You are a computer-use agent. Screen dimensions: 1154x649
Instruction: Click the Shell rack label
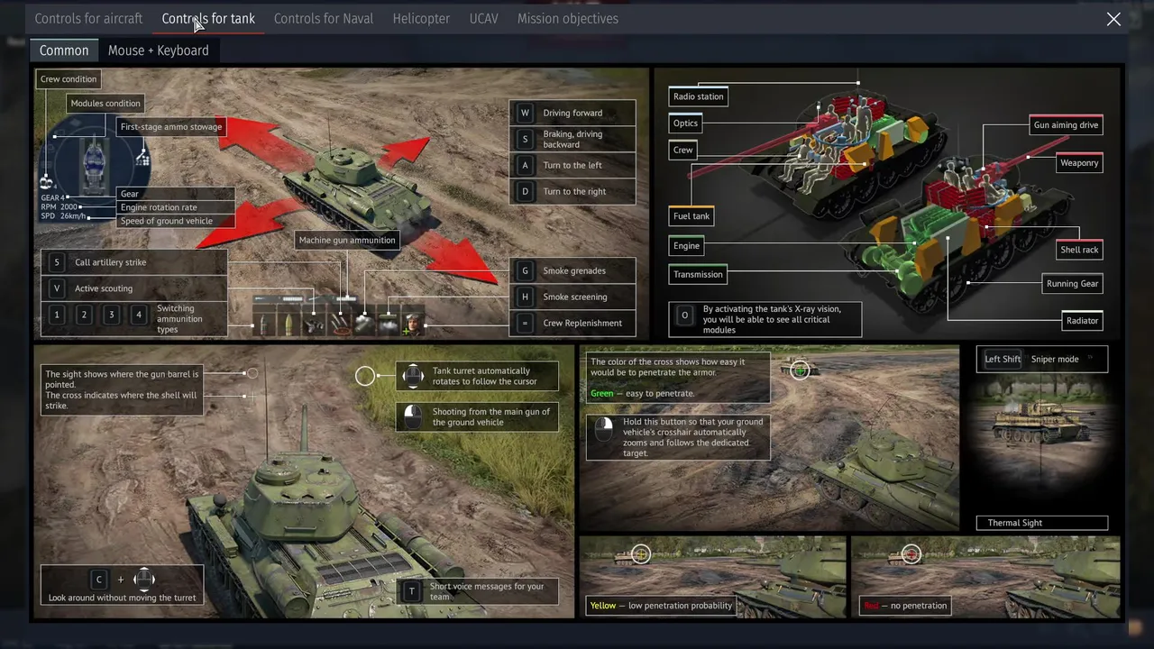(x=1079, y=250)
